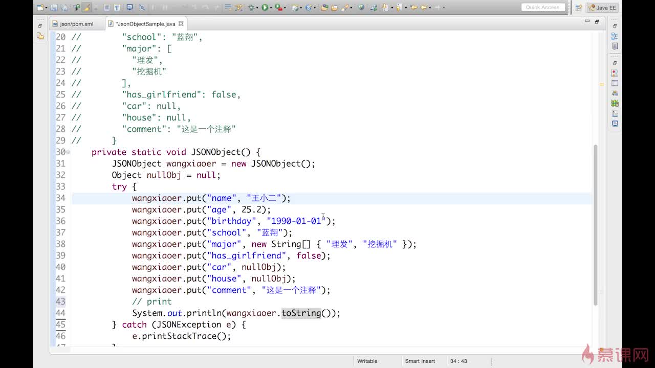Open the Servers view icon in right trim

pyautogui.click(x=615, y=93)
